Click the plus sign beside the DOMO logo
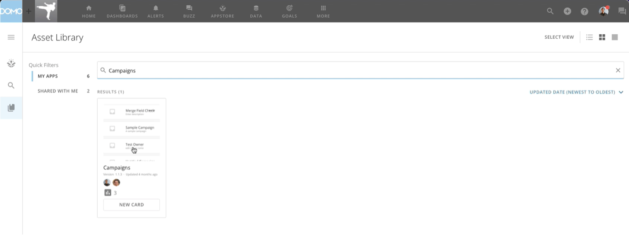This screenshot has height=236, width=629. [29, 11]
